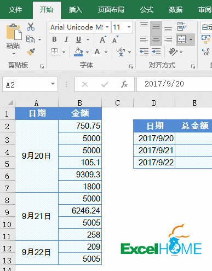Select column D header

tap(154, 103)
